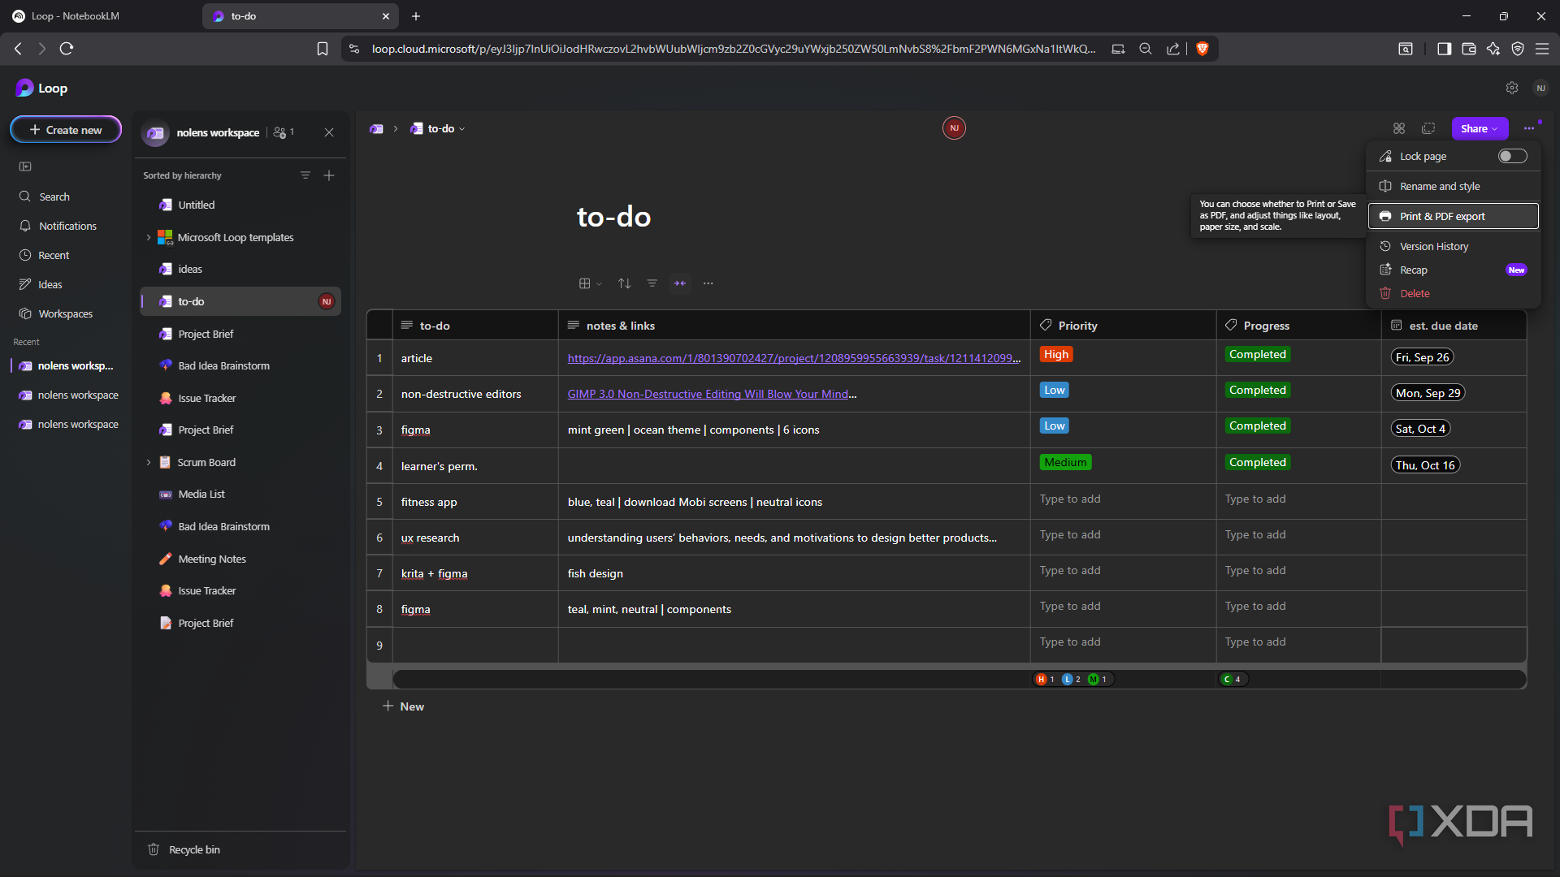Click the Priority column header

1123,326
